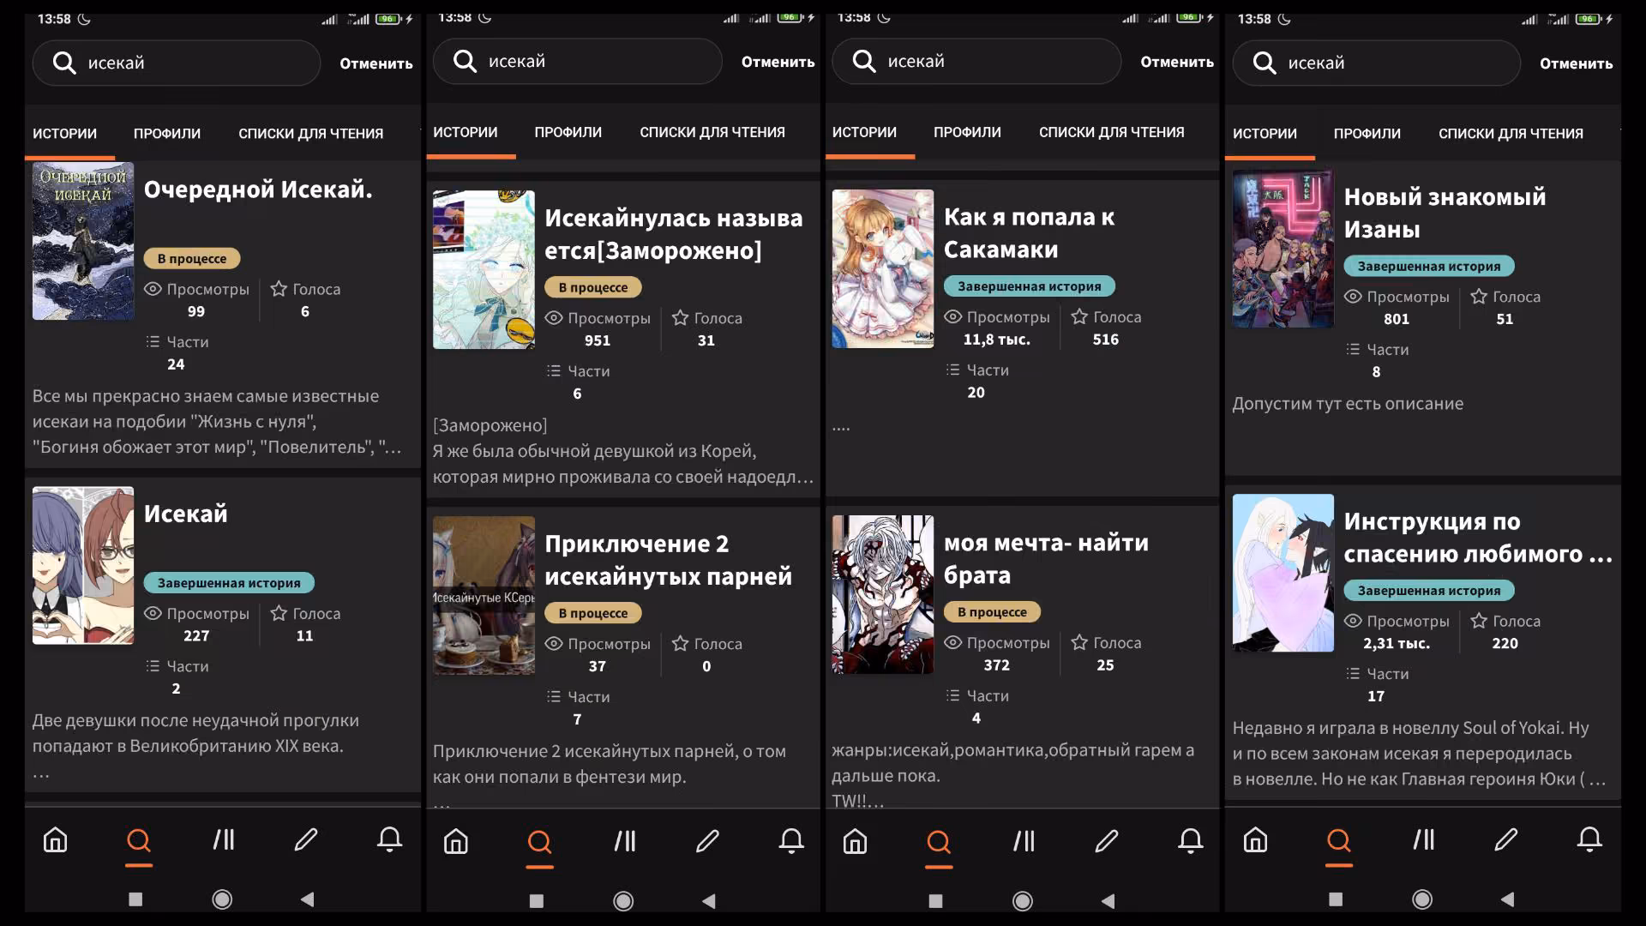Open notifications bell in 'Как я попала к Сакамаки' screen
This screenshot has width=1646, height=926.
click(1190, 841)
